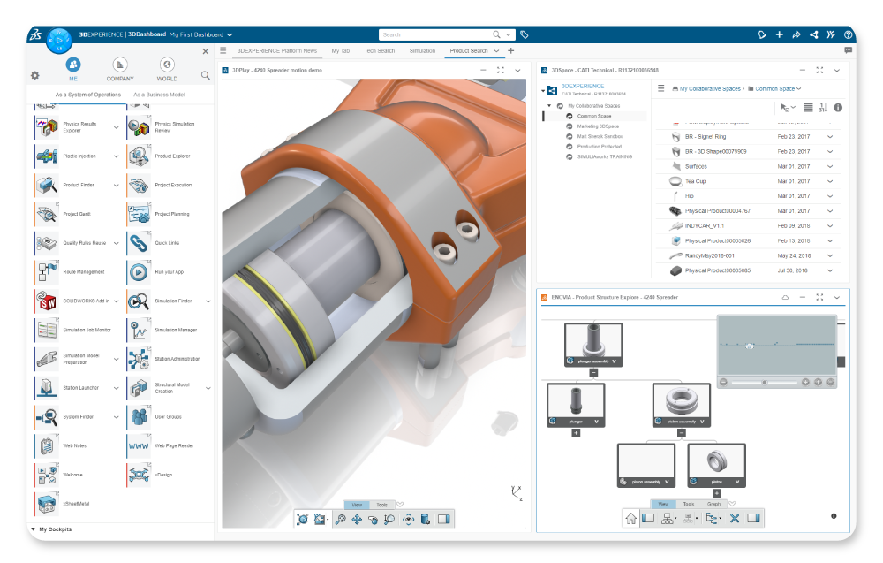
Task: Select the As a Business Model tab
Action: (159, 95)
